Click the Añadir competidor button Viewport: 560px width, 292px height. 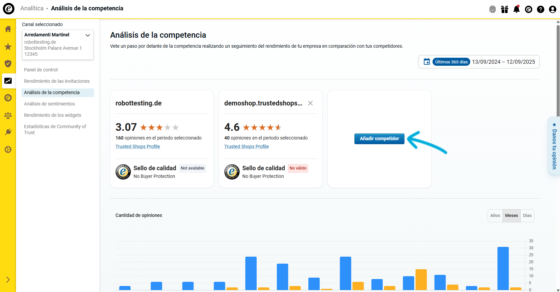pos(379,138)
